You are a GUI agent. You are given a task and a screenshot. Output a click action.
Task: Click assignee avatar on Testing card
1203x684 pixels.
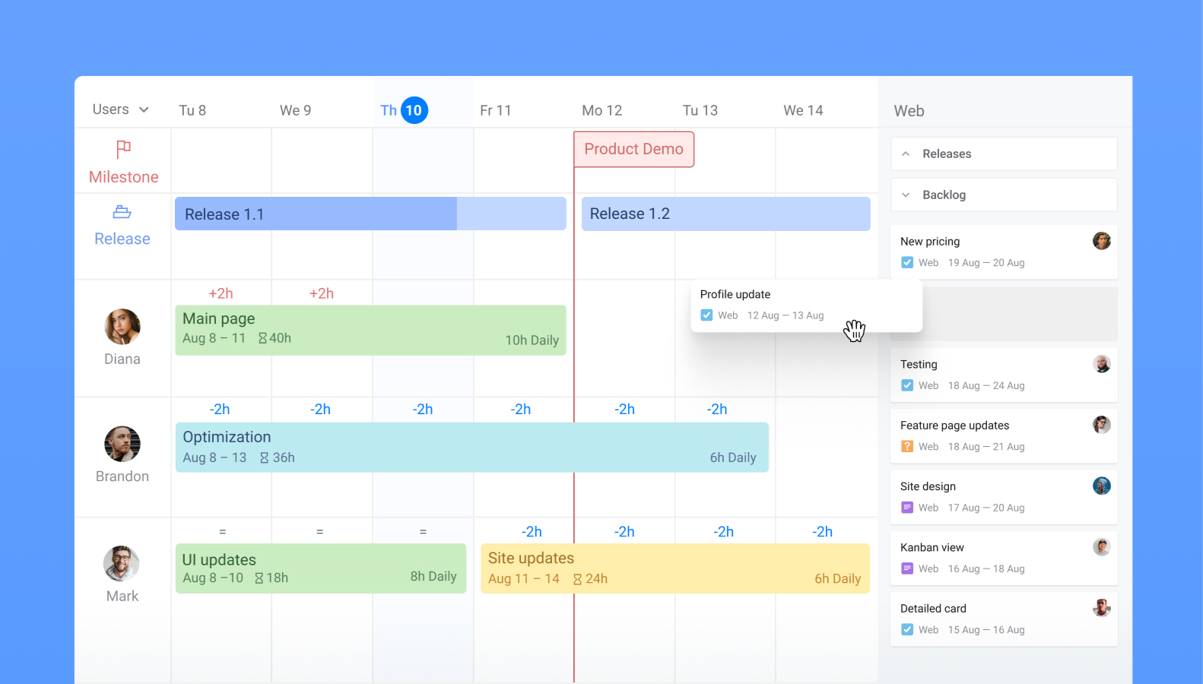click(1102, 364)
